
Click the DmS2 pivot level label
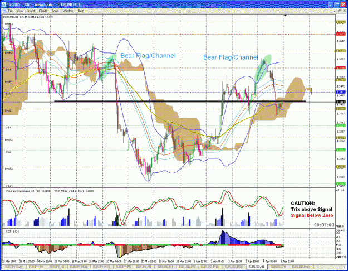[x=9, y=140]
